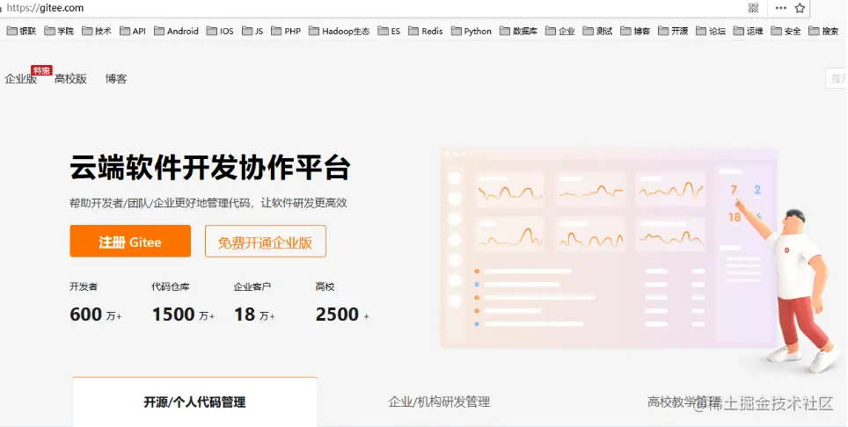Open the 技术 bookmarks folder

pos(97,31)
